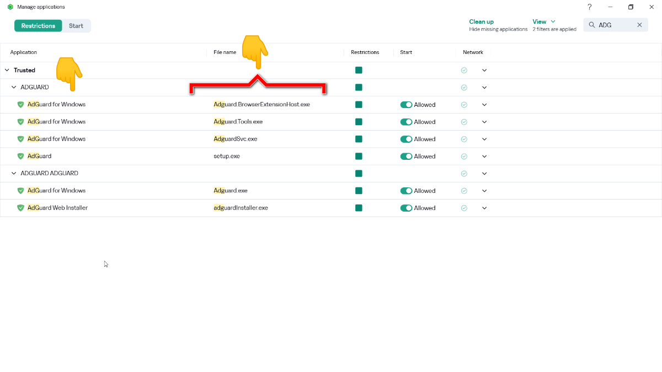The width and height of the screenshot is (662, 372).
Task: Click green restrictions square in ADGUARD group row
Action: point(359,87)
